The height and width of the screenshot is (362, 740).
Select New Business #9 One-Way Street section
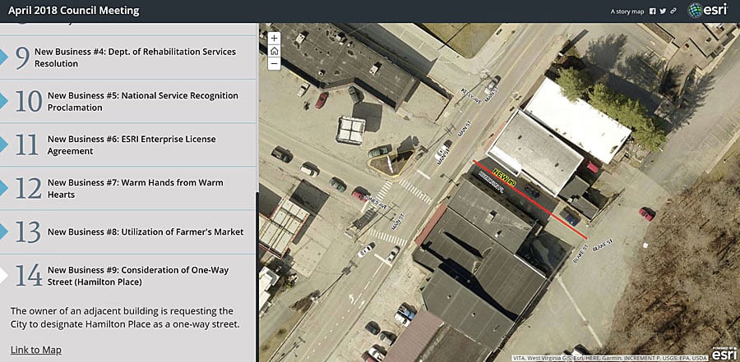point(138,276)
